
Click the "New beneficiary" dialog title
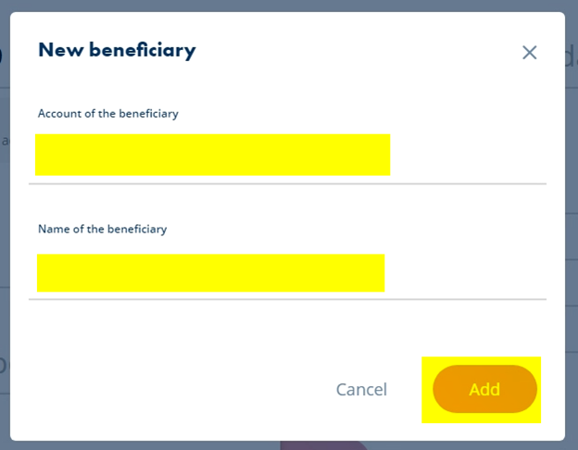pos(117,51)
